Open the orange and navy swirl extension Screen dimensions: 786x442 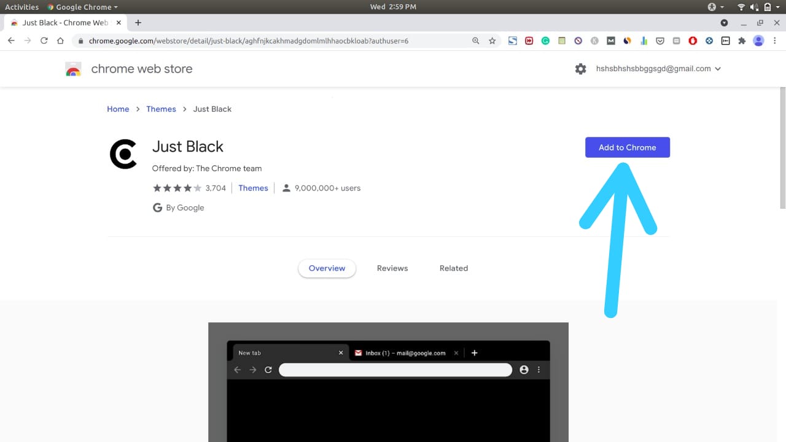pyautogui.click(x=627, y=41)
